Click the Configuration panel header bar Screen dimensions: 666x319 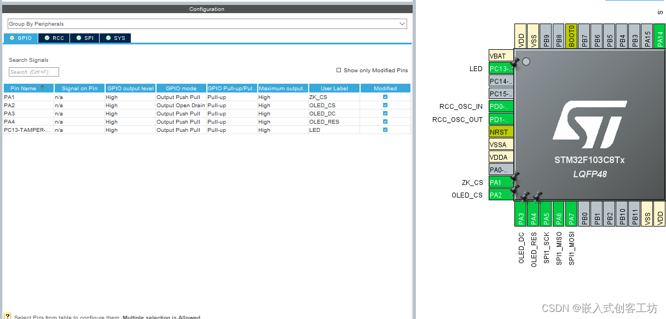pyautogui.click(x=207, y=9)
